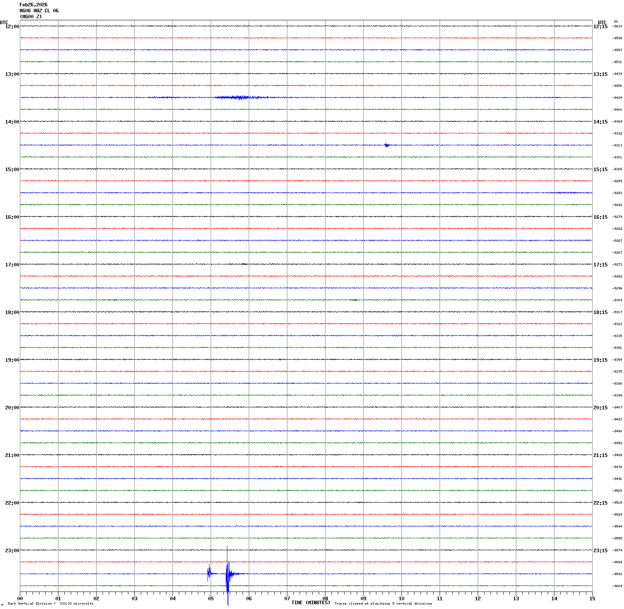Click the 12:00 UTC label on the left axis
This screenshot has width=624, height=609.
pyautogui.click(x=12, y=27)
